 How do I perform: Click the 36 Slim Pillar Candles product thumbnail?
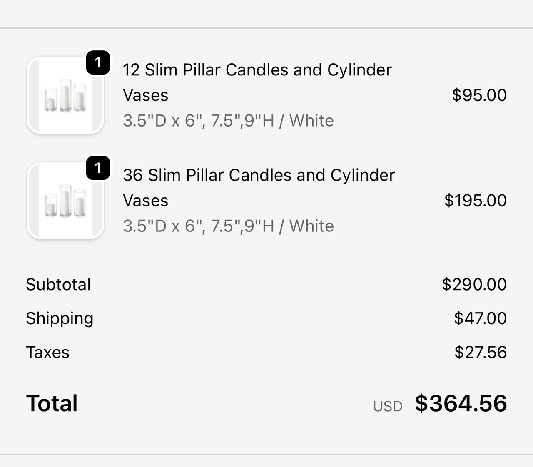tap(65, 201)
